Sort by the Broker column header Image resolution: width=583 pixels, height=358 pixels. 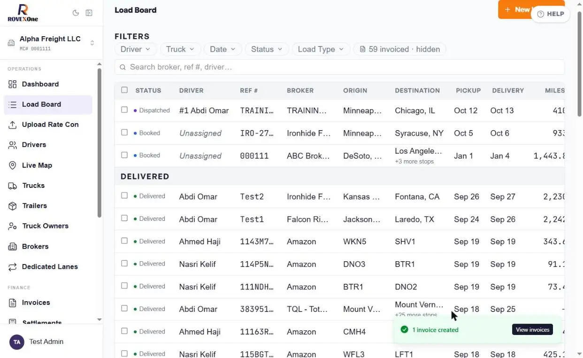300,90
